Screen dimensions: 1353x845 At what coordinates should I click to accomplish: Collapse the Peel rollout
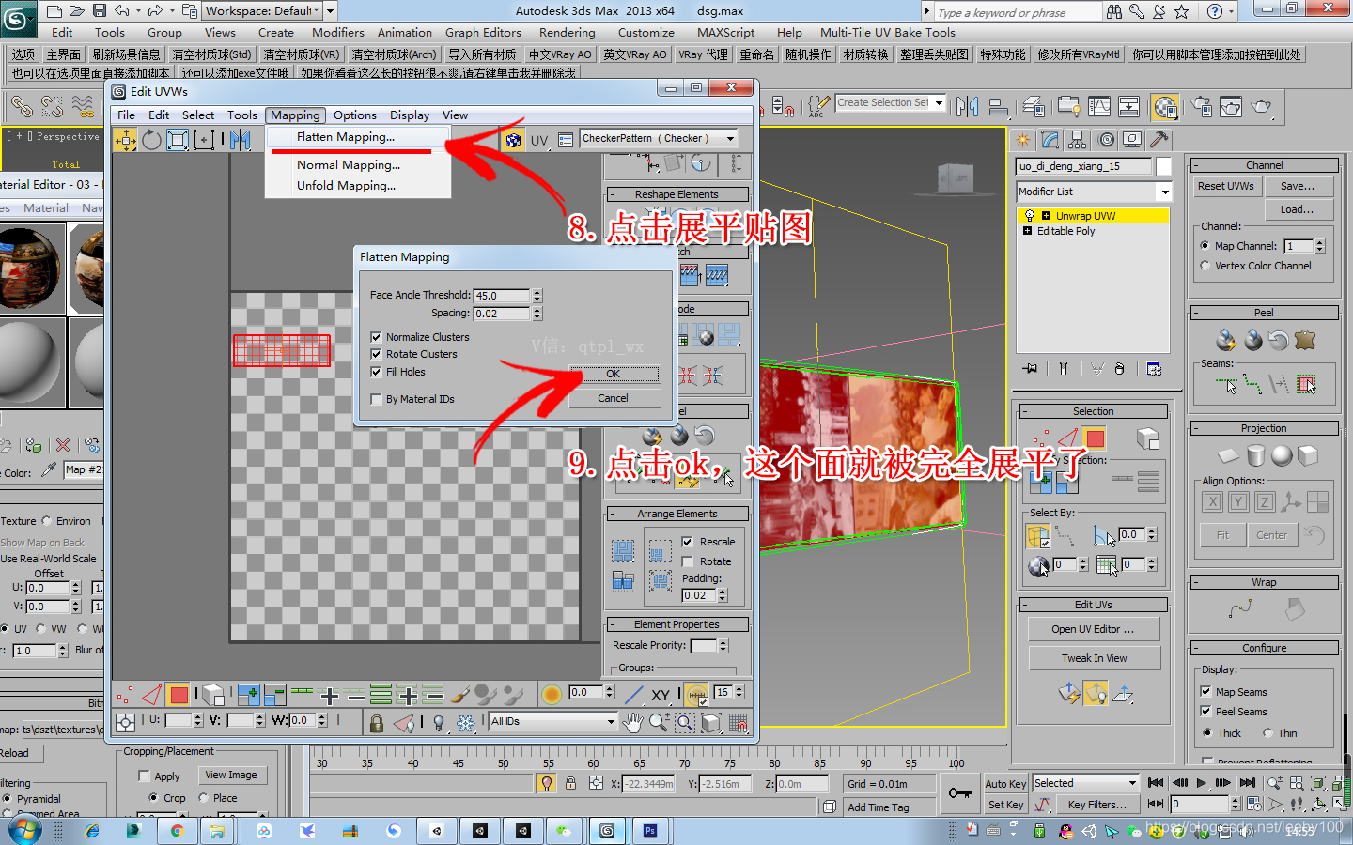(x=1196, y=314)
